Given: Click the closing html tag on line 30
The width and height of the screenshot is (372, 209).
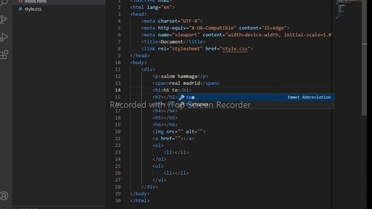Looking at the screenshot, I should (x=139, y=201).
